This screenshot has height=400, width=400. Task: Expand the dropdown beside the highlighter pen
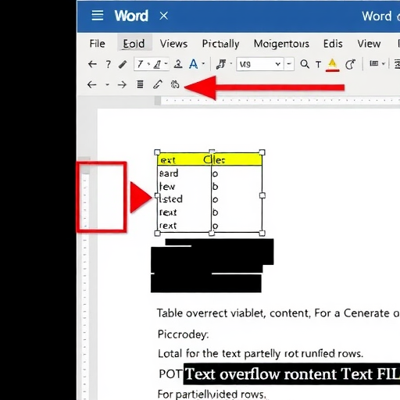pos(166,64)
